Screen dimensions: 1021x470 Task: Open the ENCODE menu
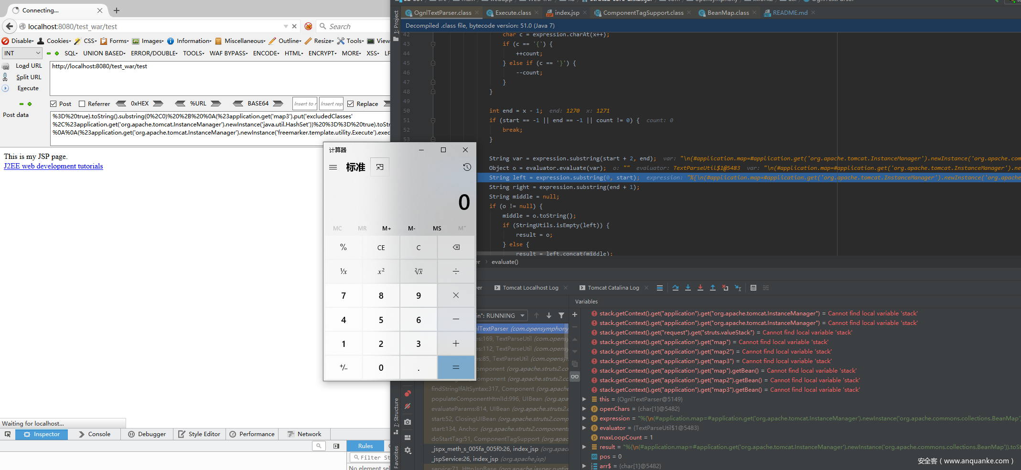pyautogui.click(x=266, y=53)
